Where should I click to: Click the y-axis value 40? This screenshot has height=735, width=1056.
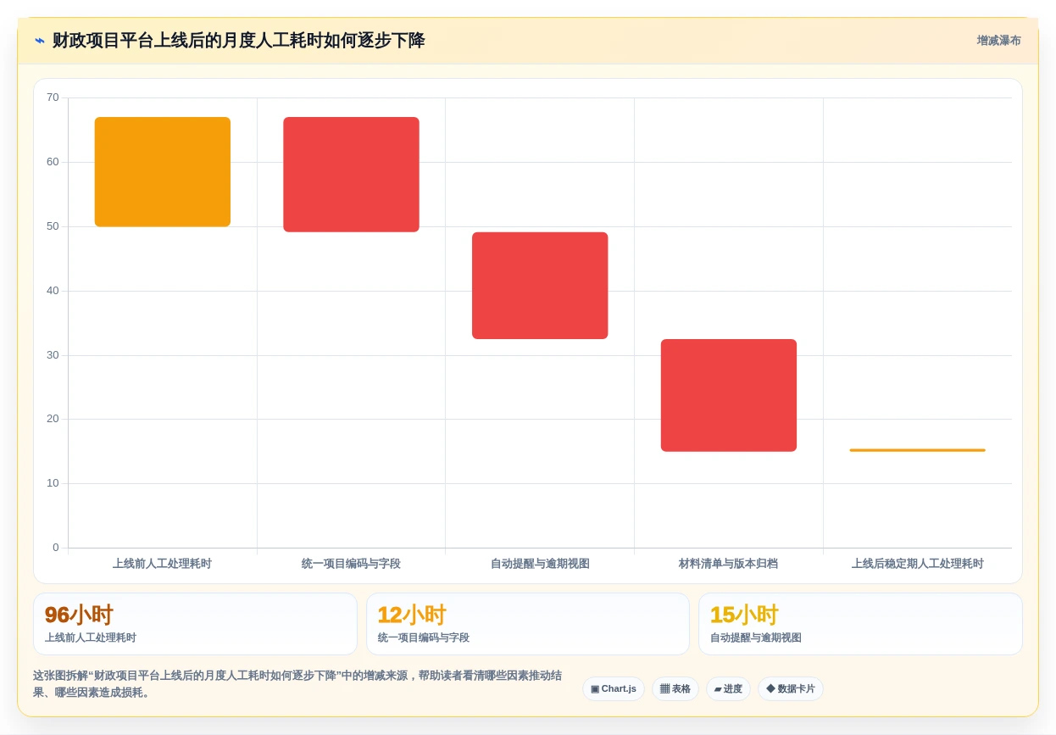pos(53,291)
